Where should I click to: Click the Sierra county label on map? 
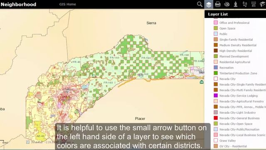tap(151, 23)
